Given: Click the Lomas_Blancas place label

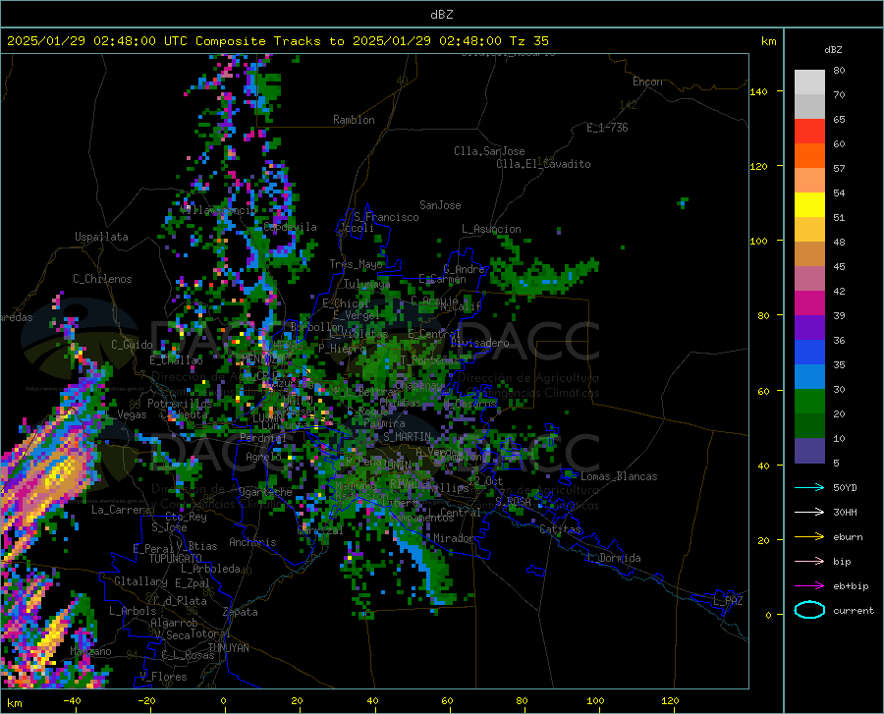Looking at the screenshot, I should point(619,476).
